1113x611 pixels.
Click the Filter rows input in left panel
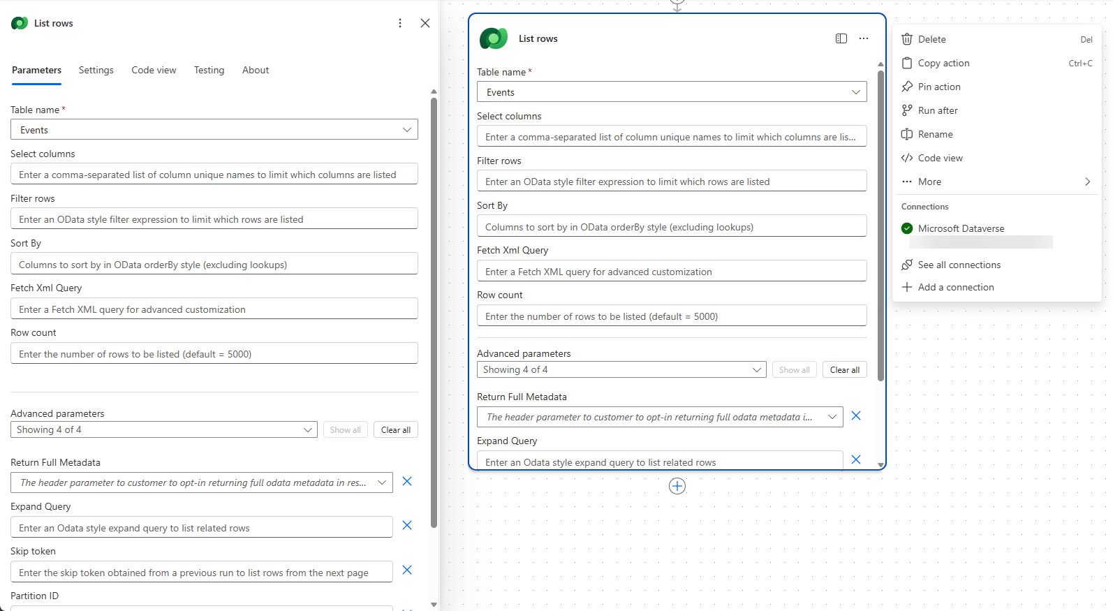pyautogui.click(x=214, y=219)
